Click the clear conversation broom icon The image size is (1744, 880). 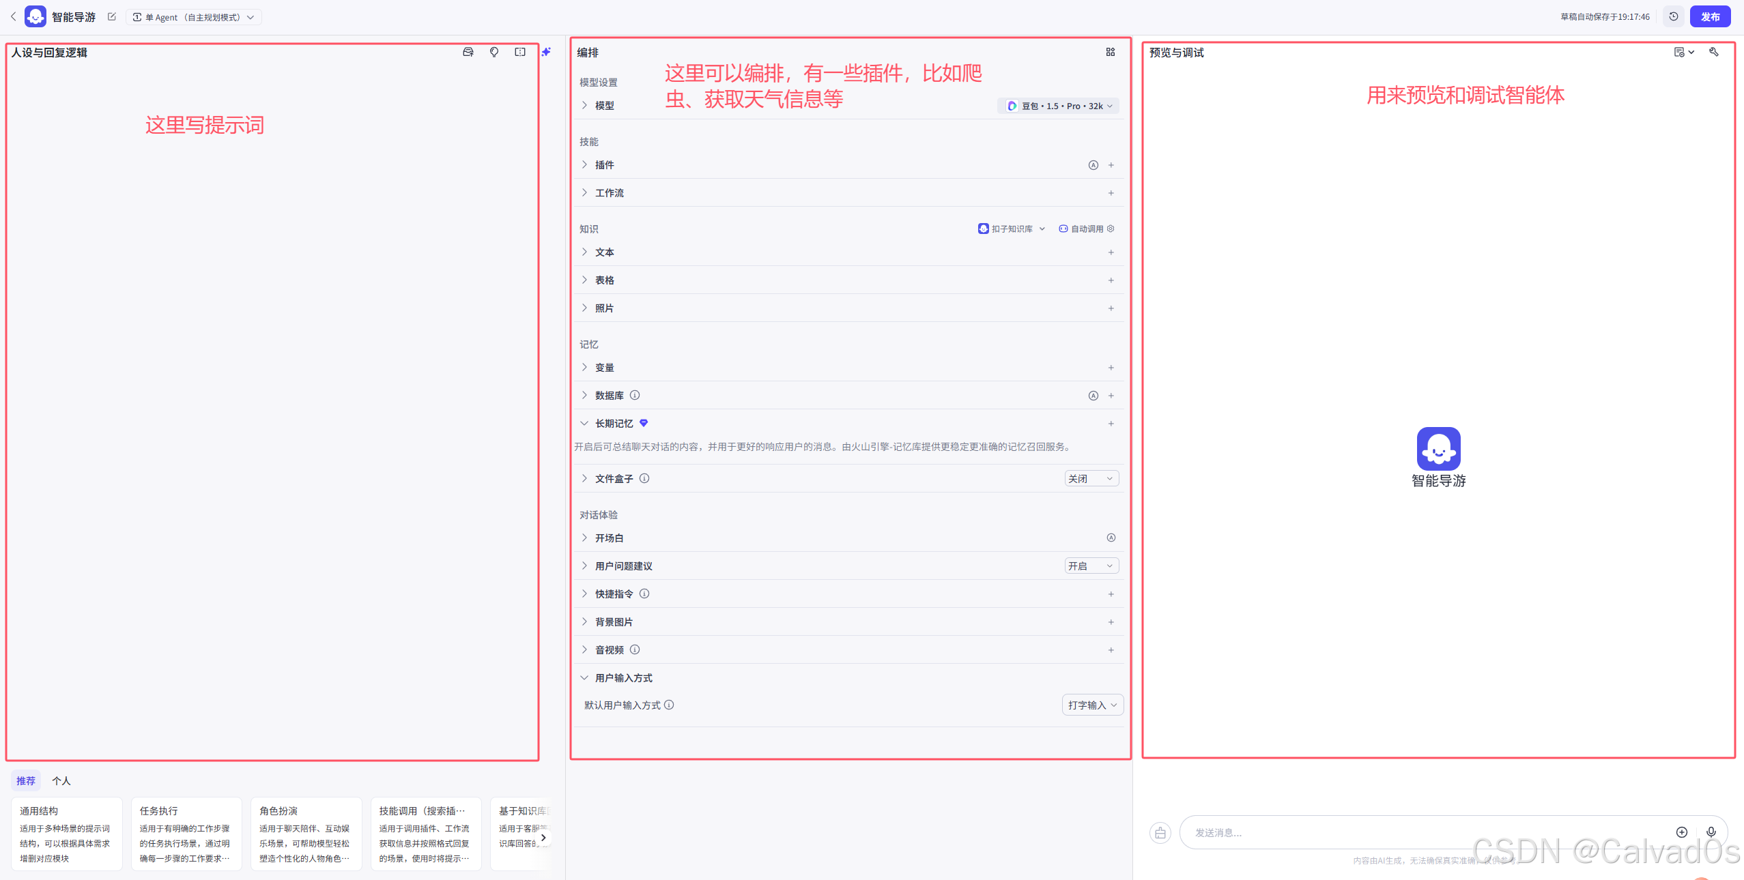click(1160, 832)
